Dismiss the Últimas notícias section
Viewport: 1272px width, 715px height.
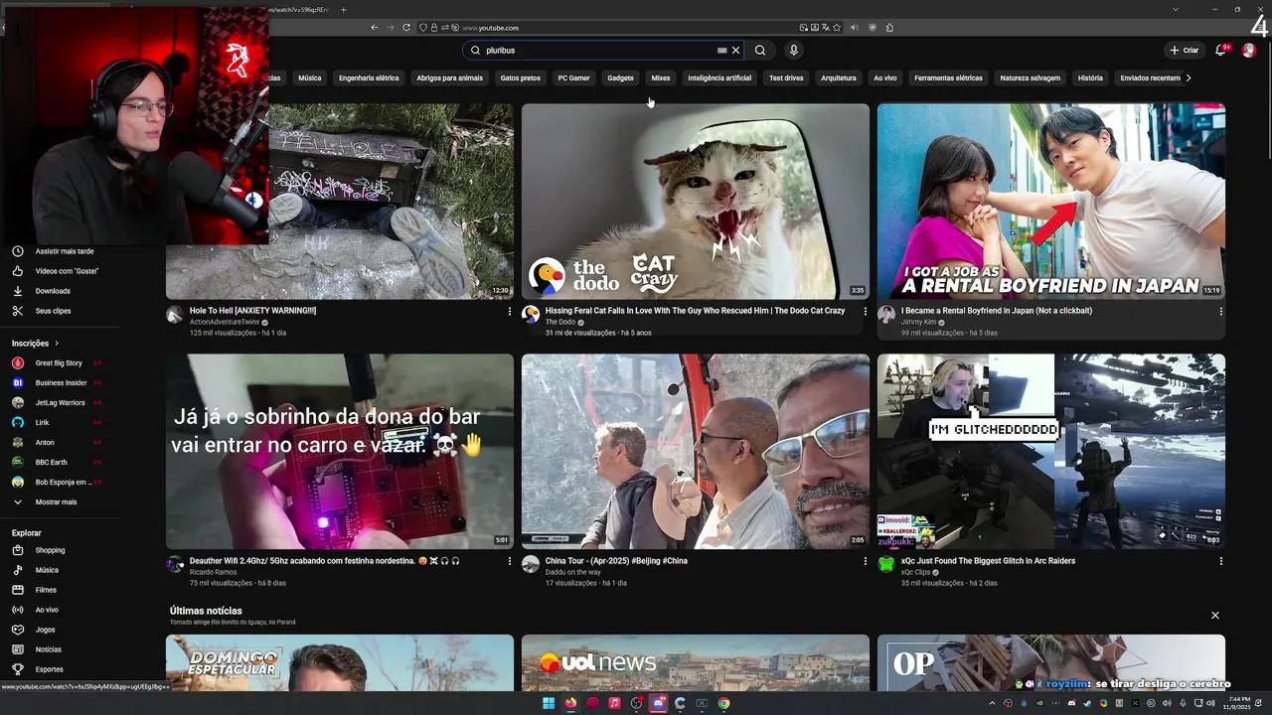pyautogui.click(x=1214, y=616)
